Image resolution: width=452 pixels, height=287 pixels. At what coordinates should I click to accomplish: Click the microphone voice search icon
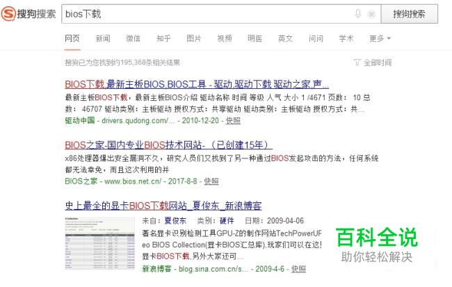[357, 13]
